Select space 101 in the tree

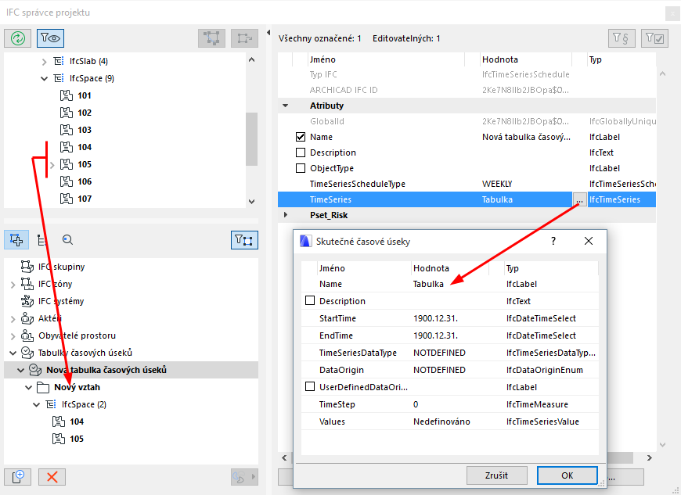pyautogui.click(x=85, y=95)
